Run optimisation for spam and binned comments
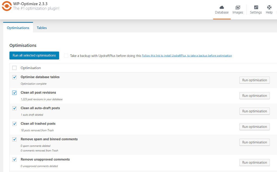This screenshot has height=172, width=277. pos(255,142)
